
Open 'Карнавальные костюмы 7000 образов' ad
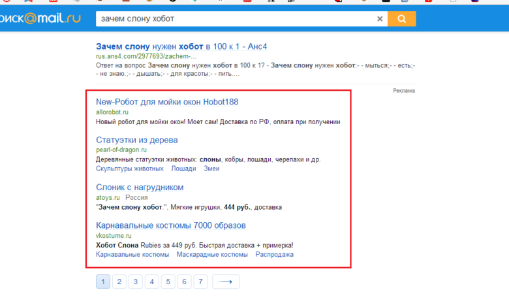pos(171,225)
